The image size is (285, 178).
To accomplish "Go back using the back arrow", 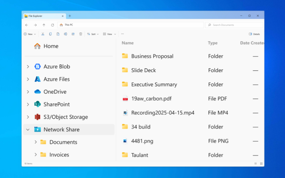I will pos(27,25).
